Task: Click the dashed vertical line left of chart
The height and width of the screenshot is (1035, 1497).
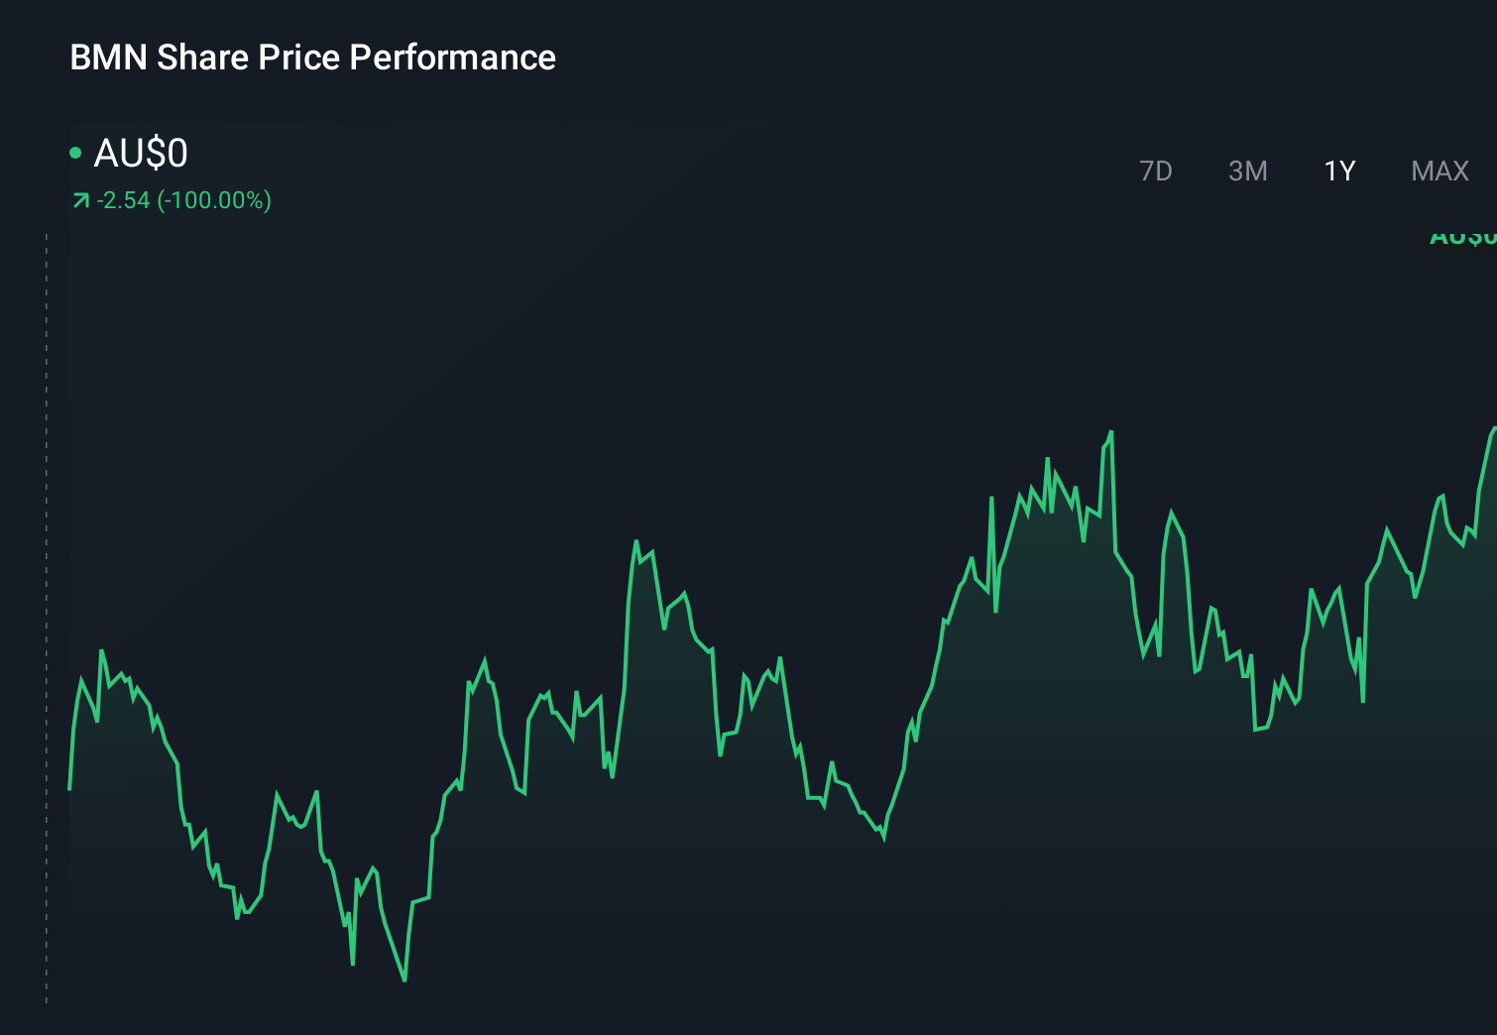Action: pyautogui.click(x=47, y=615)
